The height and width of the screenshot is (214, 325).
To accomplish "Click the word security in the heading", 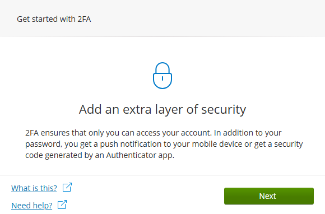I will (x=224, y=110).
